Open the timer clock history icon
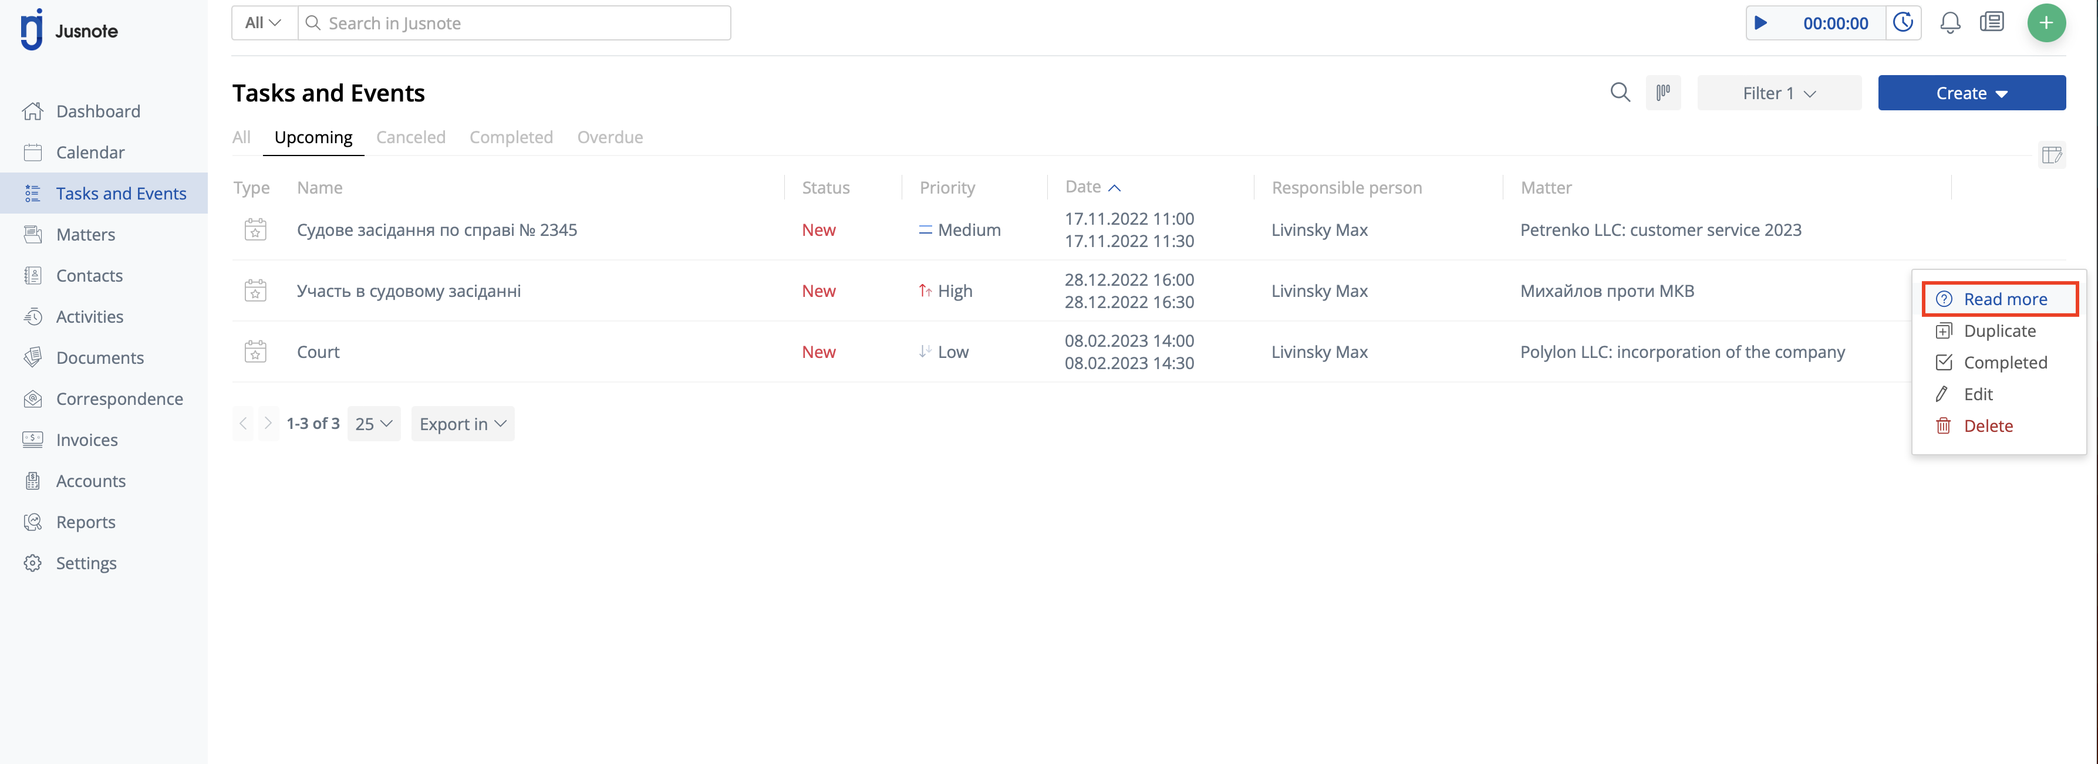This screenshot has width=2098, height=764. coord(1903,23)
